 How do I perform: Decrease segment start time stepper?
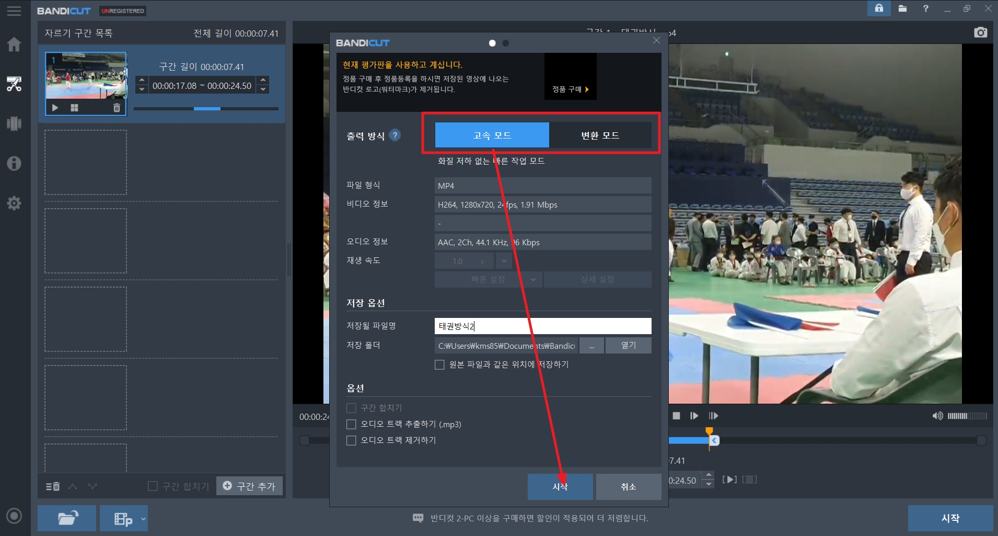click(142, 89)
